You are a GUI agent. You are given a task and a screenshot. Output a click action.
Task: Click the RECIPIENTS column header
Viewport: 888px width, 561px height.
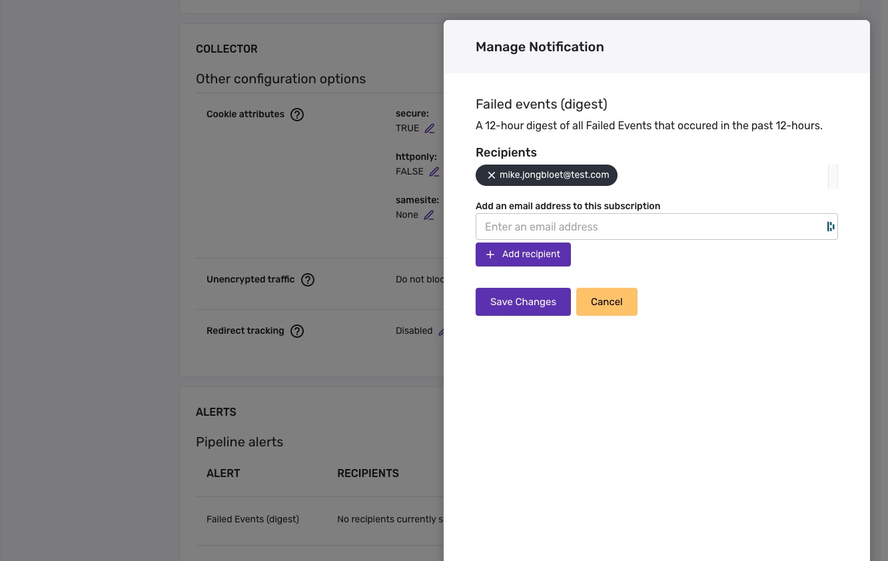pyautogui.click(x=368, y=474)
